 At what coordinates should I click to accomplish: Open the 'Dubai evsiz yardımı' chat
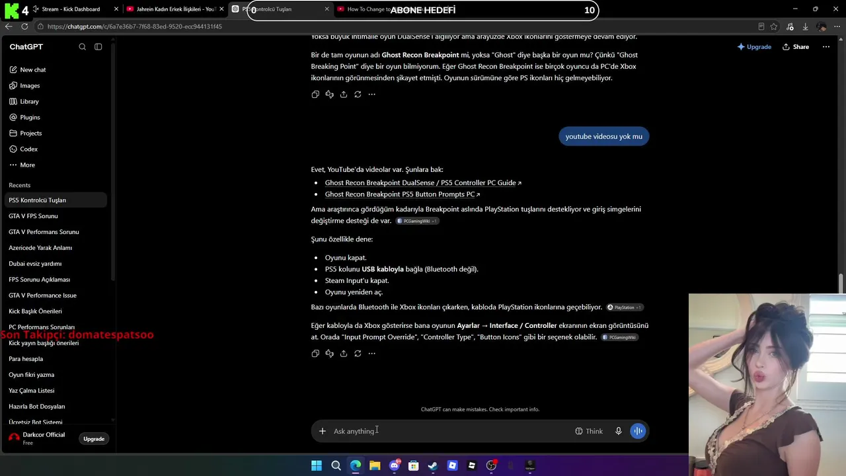pyautogui.click(x=56, y=264)
